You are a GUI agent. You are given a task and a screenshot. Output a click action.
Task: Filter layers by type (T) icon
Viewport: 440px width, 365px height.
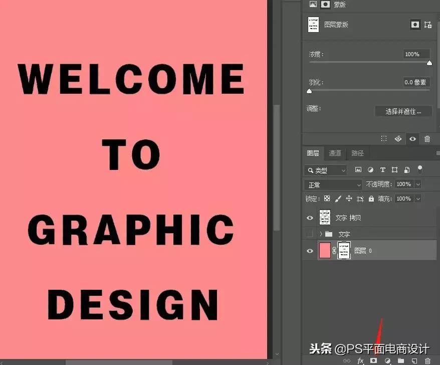pos(382,170)
